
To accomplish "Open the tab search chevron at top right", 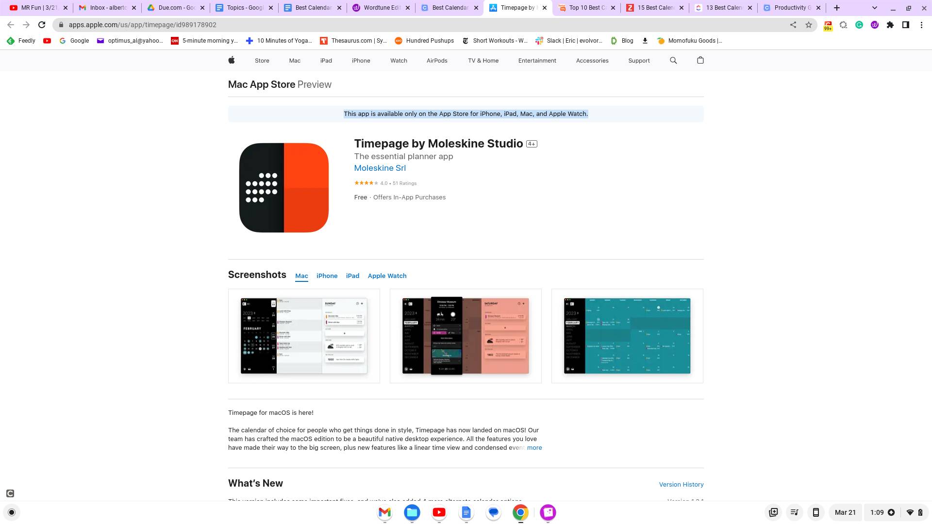I will (875, 8).
